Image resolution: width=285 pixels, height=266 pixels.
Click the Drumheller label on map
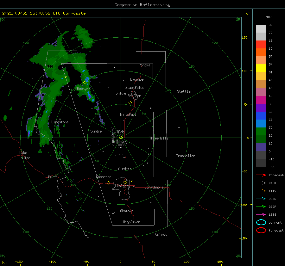tap(186, 156)
